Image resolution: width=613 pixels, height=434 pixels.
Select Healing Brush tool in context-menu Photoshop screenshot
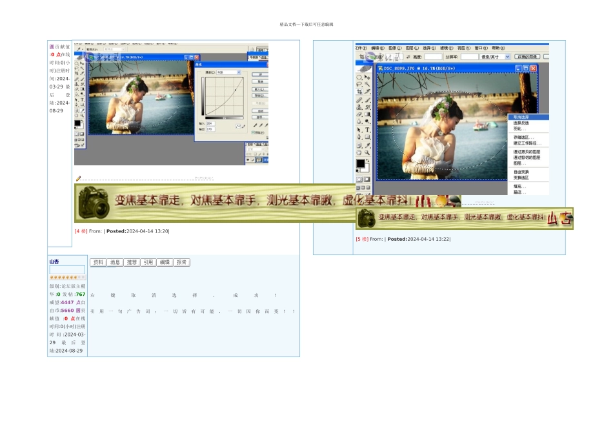(x=359, y=100)
